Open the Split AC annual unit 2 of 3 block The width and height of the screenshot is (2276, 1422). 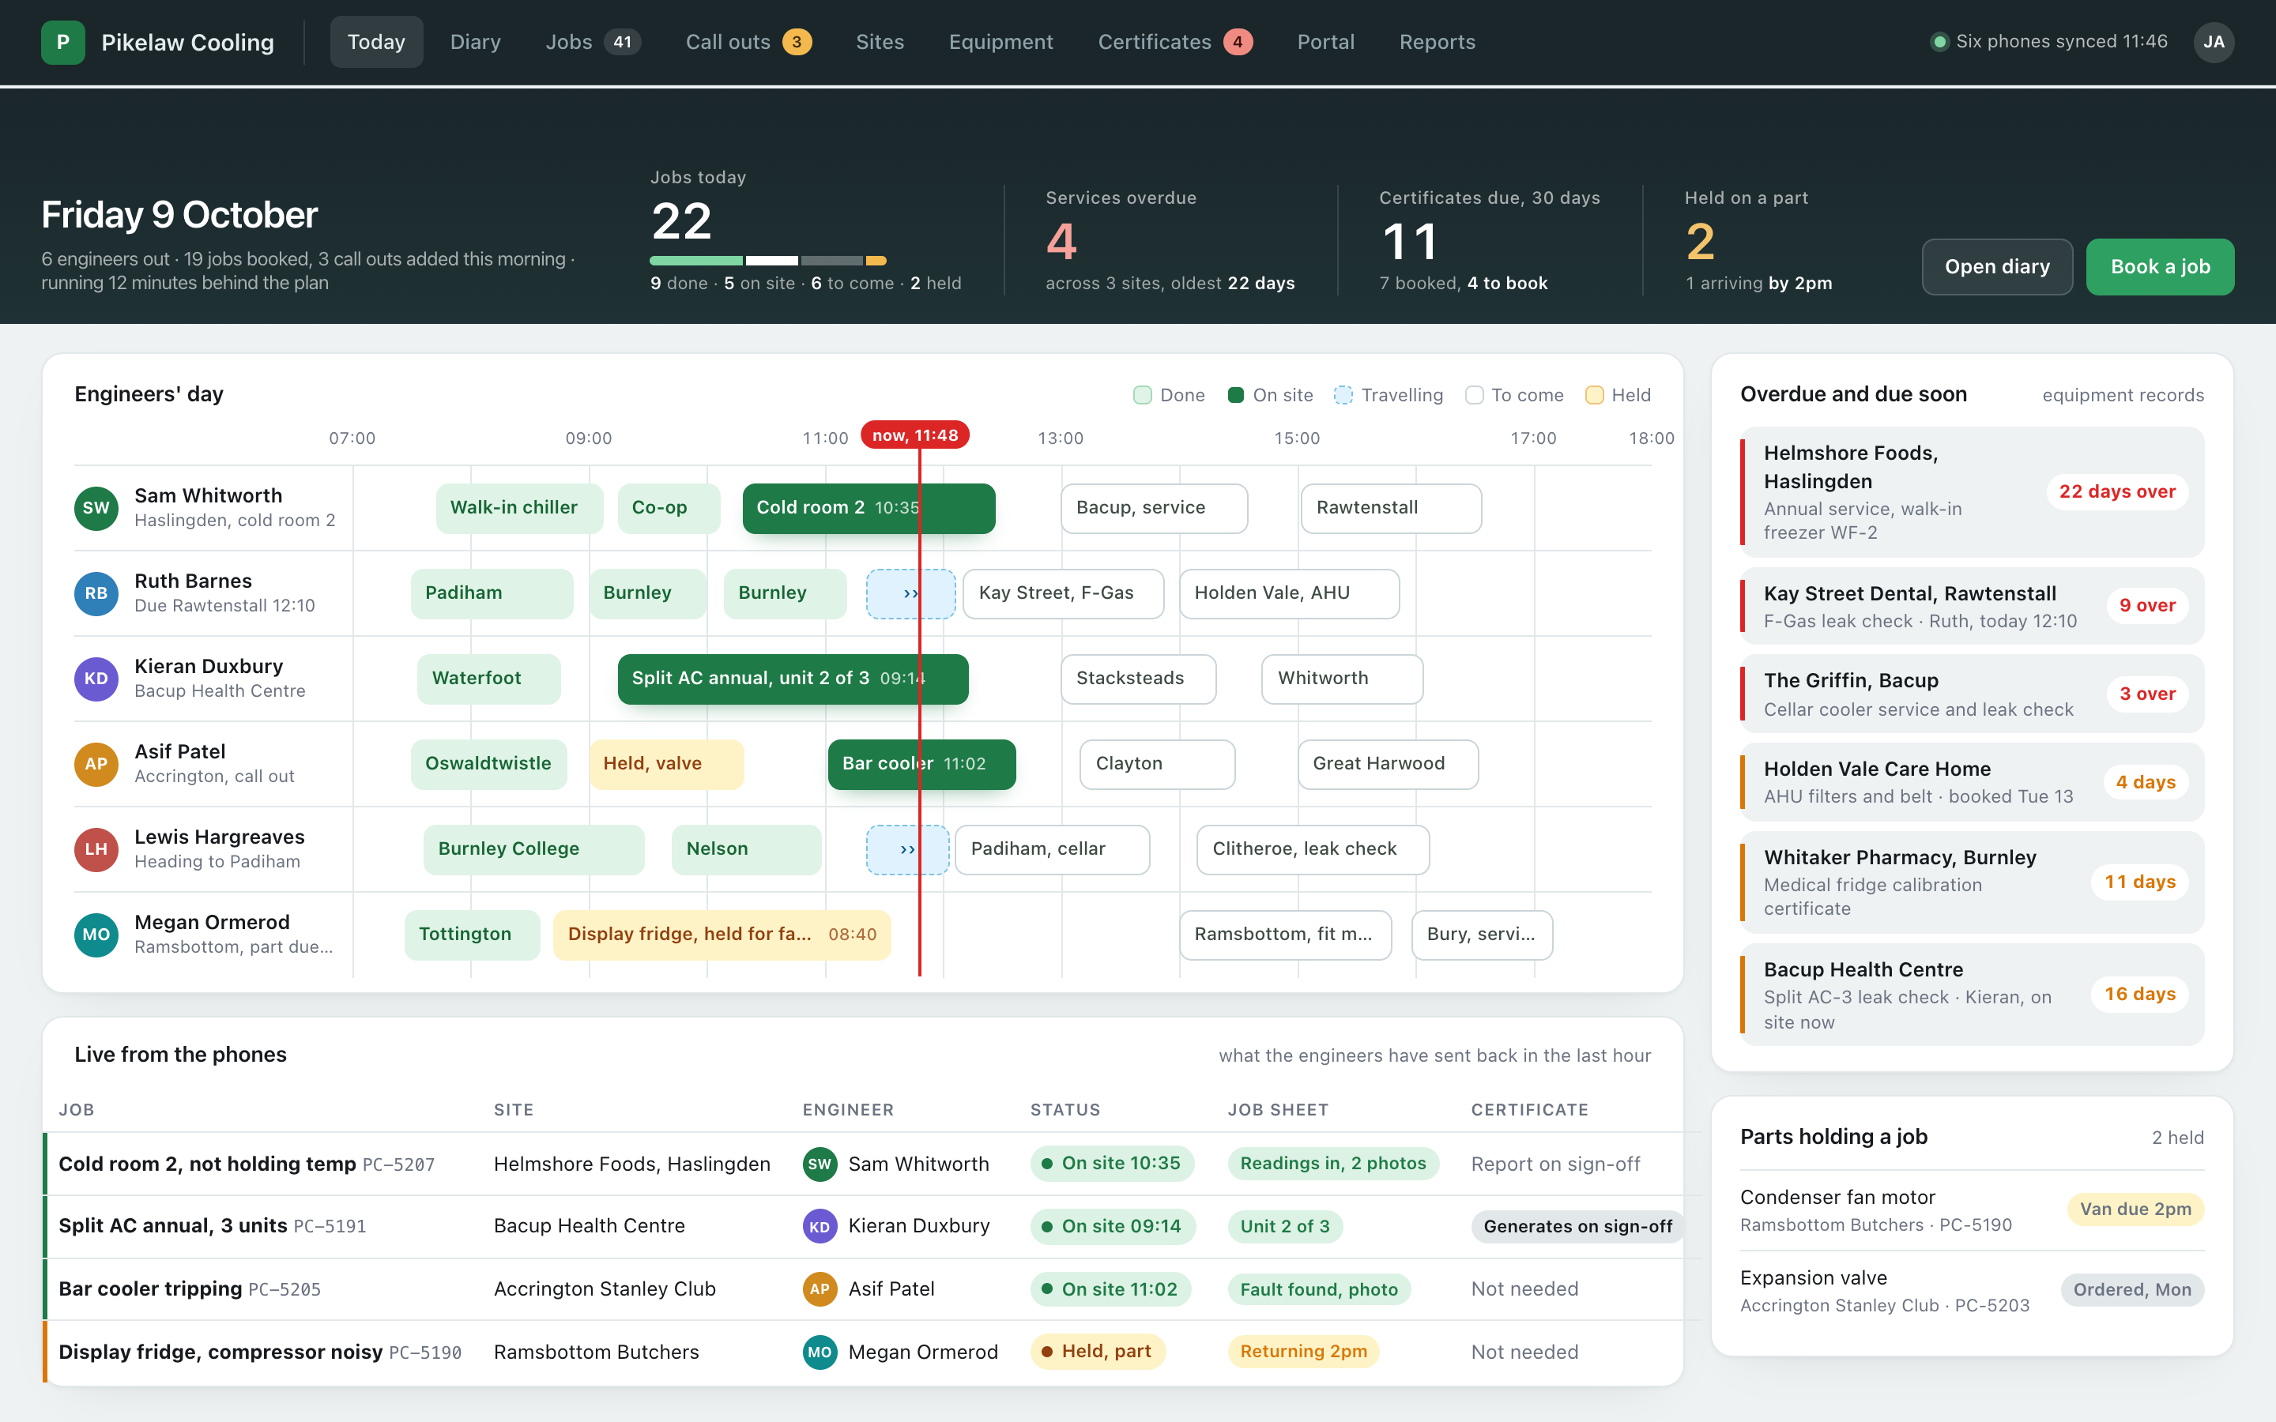793,679
